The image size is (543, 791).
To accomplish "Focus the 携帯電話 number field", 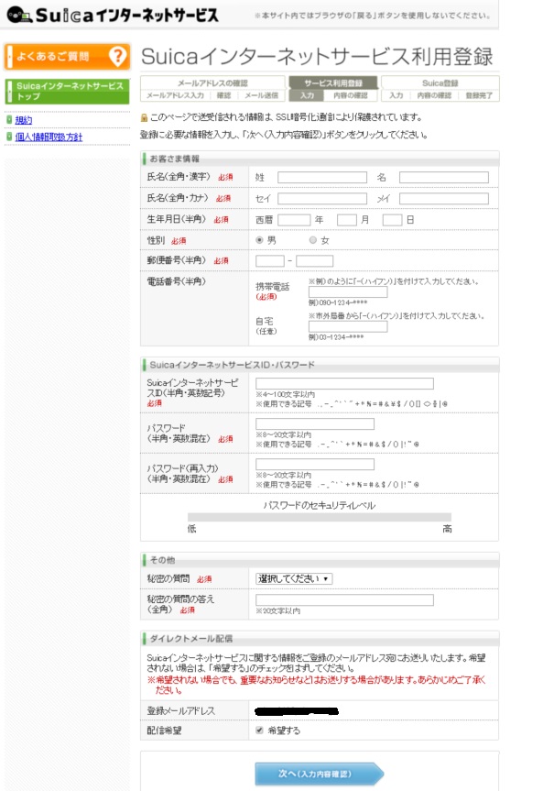I will point(348,292).
